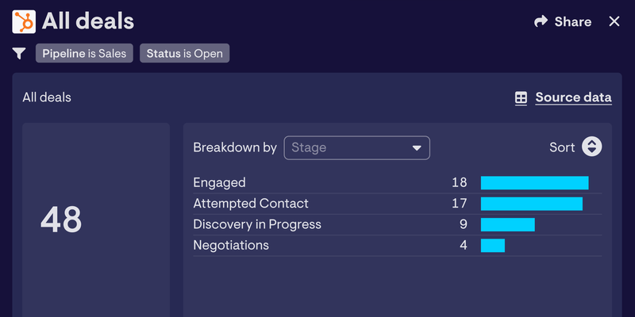Screen dimensions: 635x317
Task: Click the total 48 deals number
Action: coord(61,220)
